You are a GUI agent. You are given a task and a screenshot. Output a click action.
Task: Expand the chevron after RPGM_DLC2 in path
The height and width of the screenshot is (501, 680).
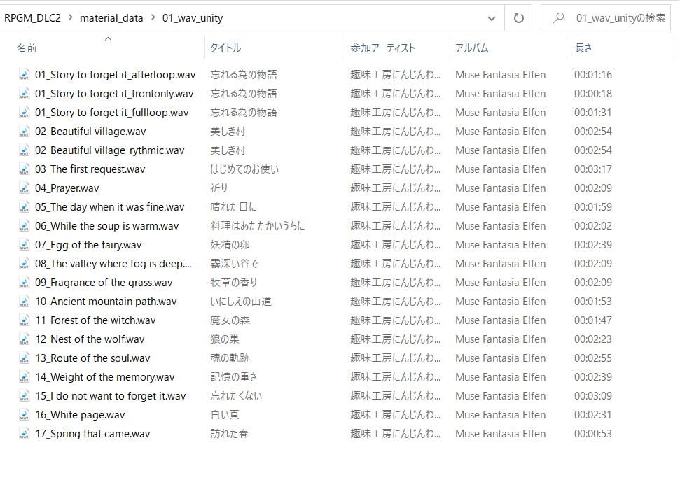(x=70, y=18)
